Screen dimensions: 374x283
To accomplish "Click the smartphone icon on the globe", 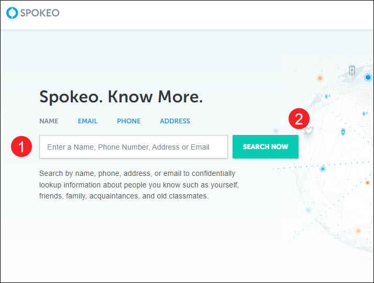I will (352, 70).
